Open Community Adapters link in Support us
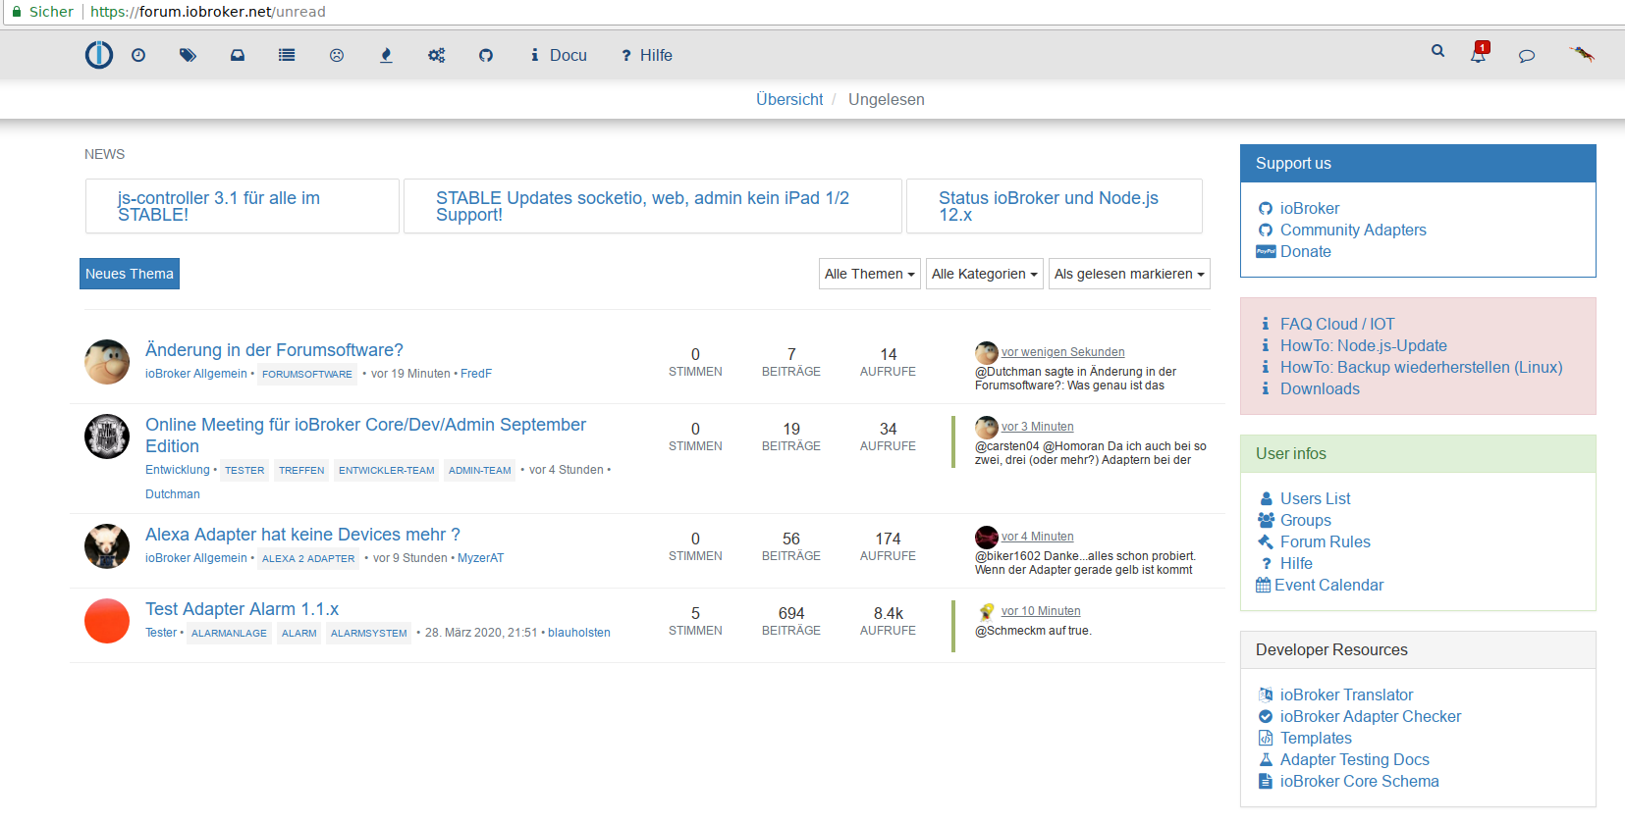This screenshot has width=1625, height=823. [x=1353, y=230]
